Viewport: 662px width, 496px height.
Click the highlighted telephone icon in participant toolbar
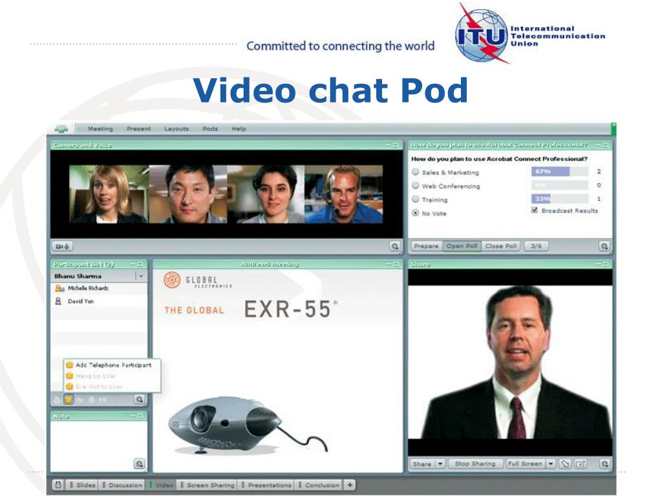coord(69,399)
